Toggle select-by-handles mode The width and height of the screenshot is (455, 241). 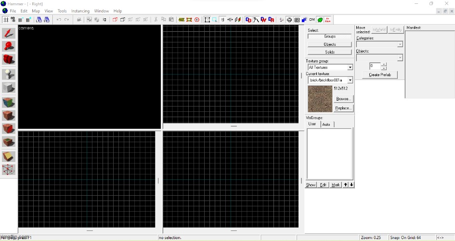click(207, 20)
